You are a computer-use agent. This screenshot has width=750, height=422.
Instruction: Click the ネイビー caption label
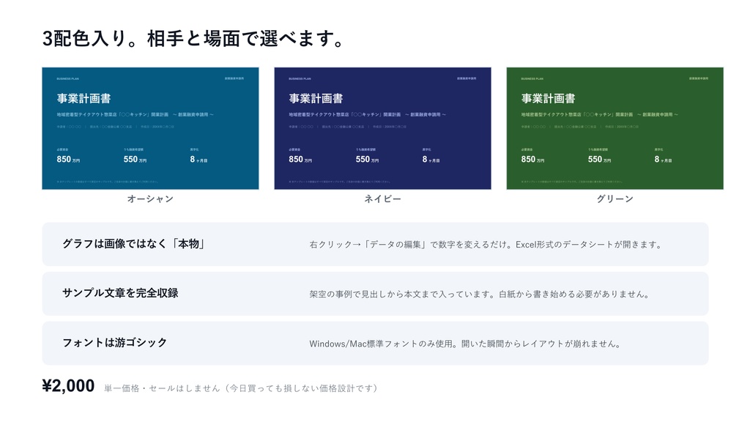[382, 199]
